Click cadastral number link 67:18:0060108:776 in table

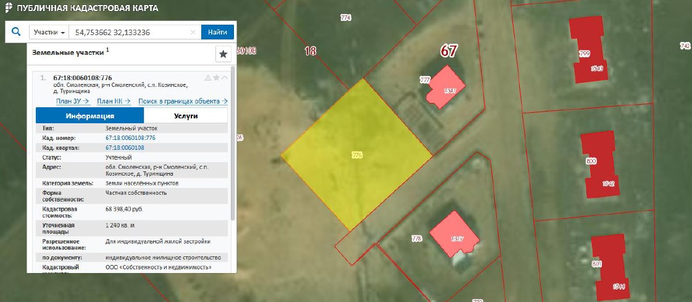(x=130, y=138)
